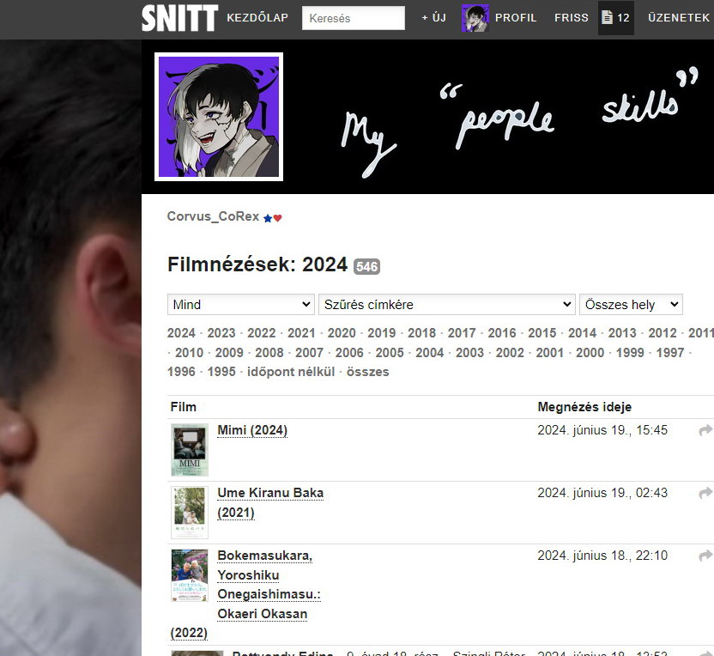The width and height of the screenshot is (714, 656).
Task: Open the Ume Kiranu Baka (2021) link
Action: point(270,502)
